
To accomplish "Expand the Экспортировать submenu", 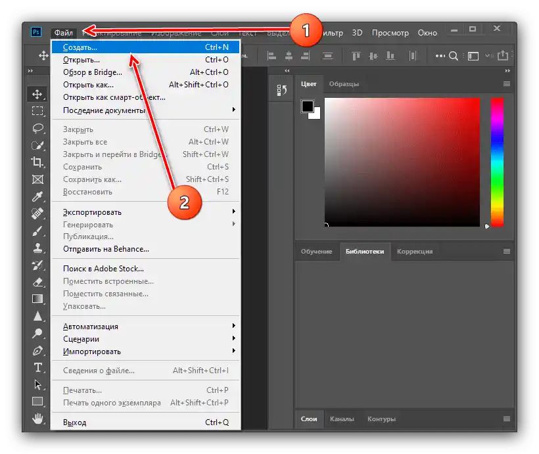I will coord(145,212).
